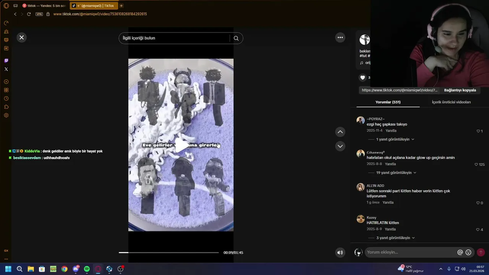Screen dimensions: 489x275
Task: Open File Explorer from the taskbar
Action: [x=31, y=269]
